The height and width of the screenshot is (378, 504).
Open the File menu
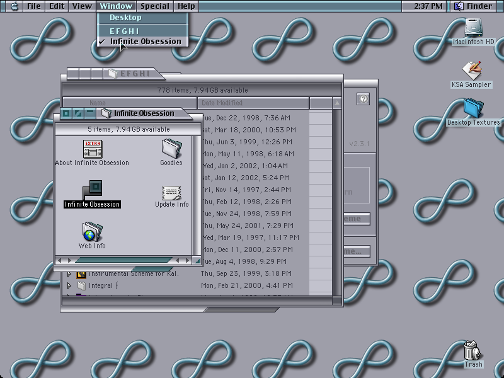pyautogui.click(x=34, y=6)
